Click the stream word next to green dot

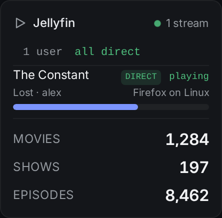[191, 23]
